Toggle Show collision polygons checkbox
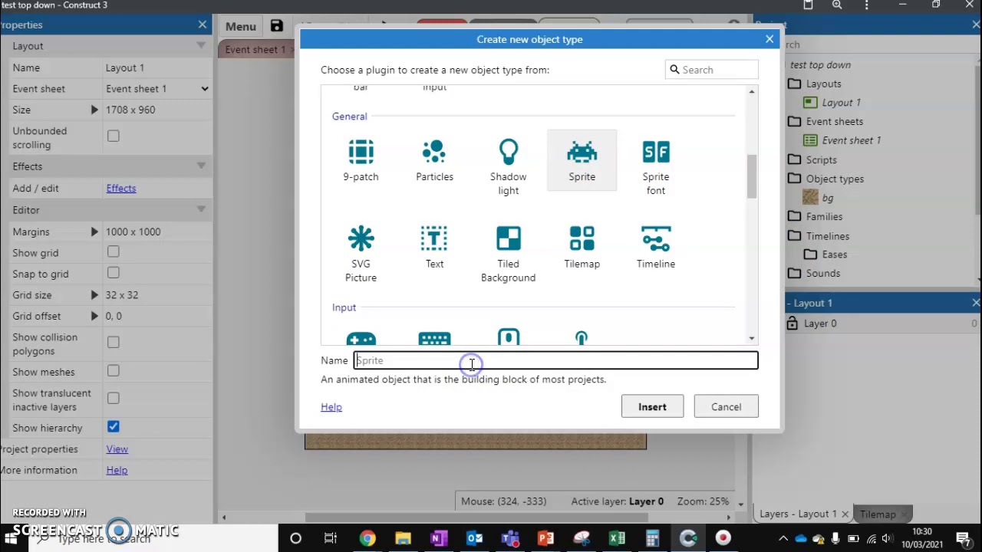The height and width of the screenshot is (552, 982). 113,343
